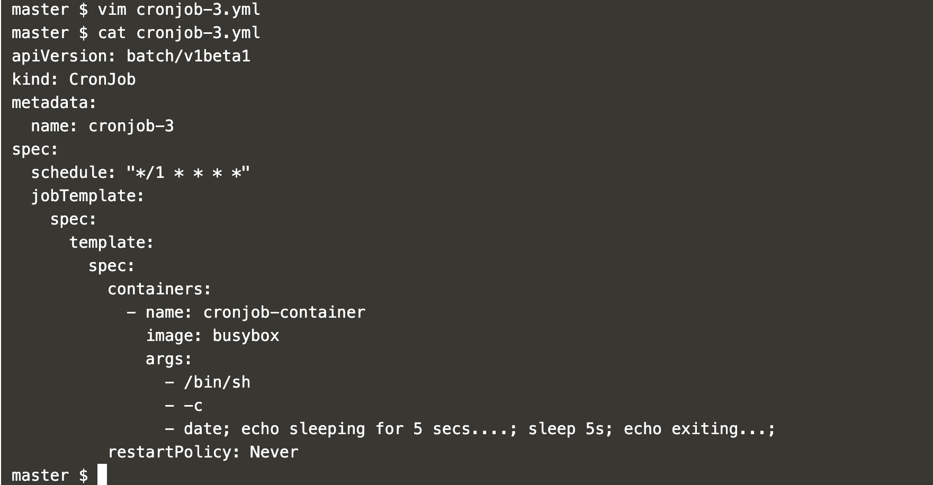
Task: Click the 'cat cronjob-3.yml' command text
Action: (179, 33)
